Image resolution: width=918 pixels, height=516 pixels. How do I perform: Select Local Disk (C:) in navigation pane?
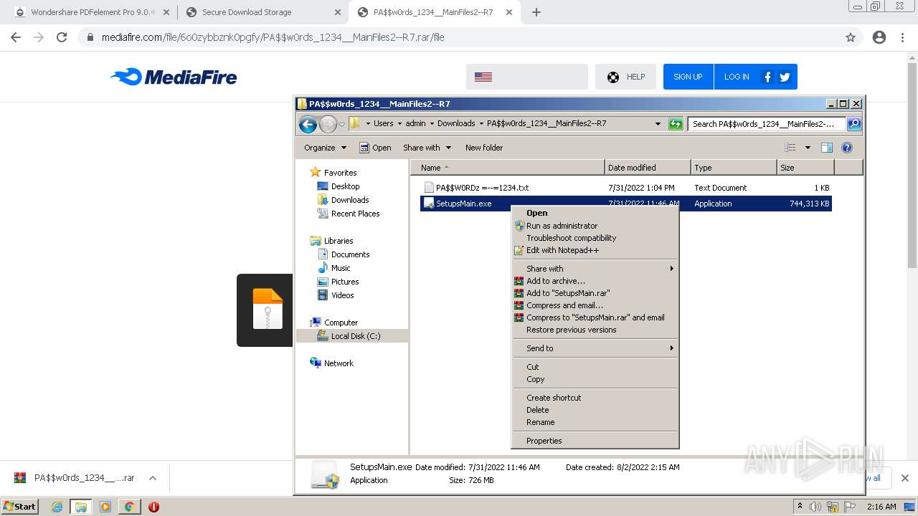(356, 336)
